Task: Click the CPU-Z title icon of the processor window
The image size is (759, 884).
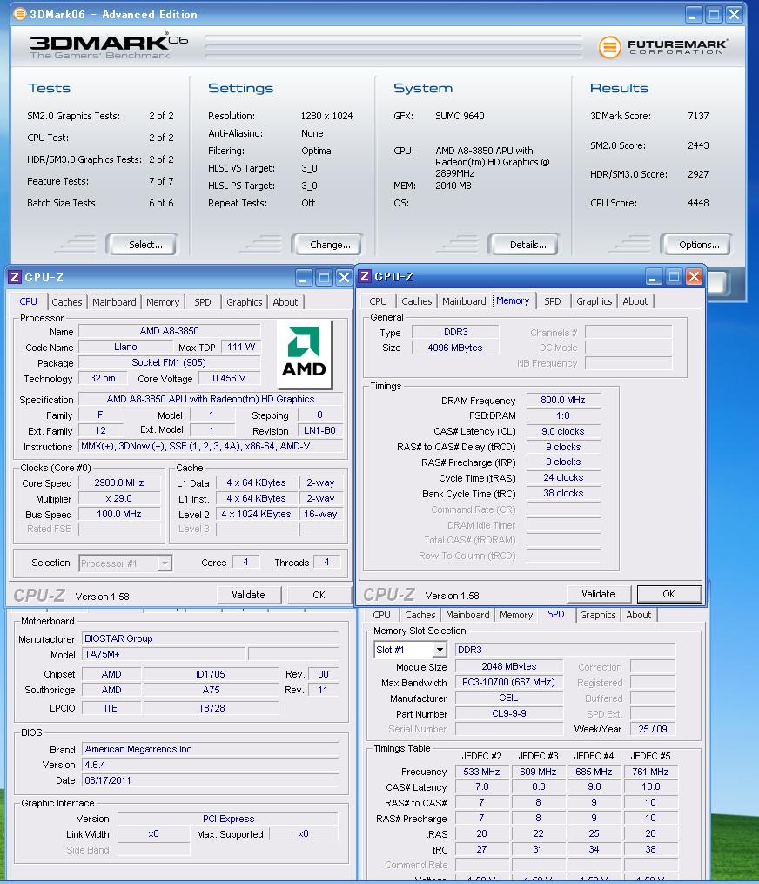Action: tap(14, 277)
